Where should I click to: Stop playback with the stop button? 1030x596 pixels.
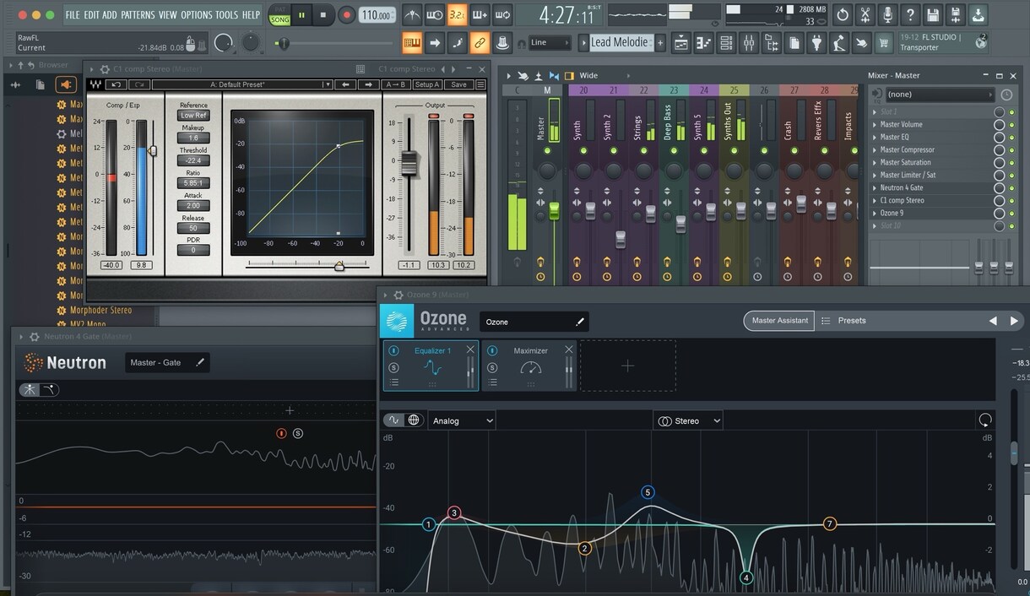click(x=323, y=14)
